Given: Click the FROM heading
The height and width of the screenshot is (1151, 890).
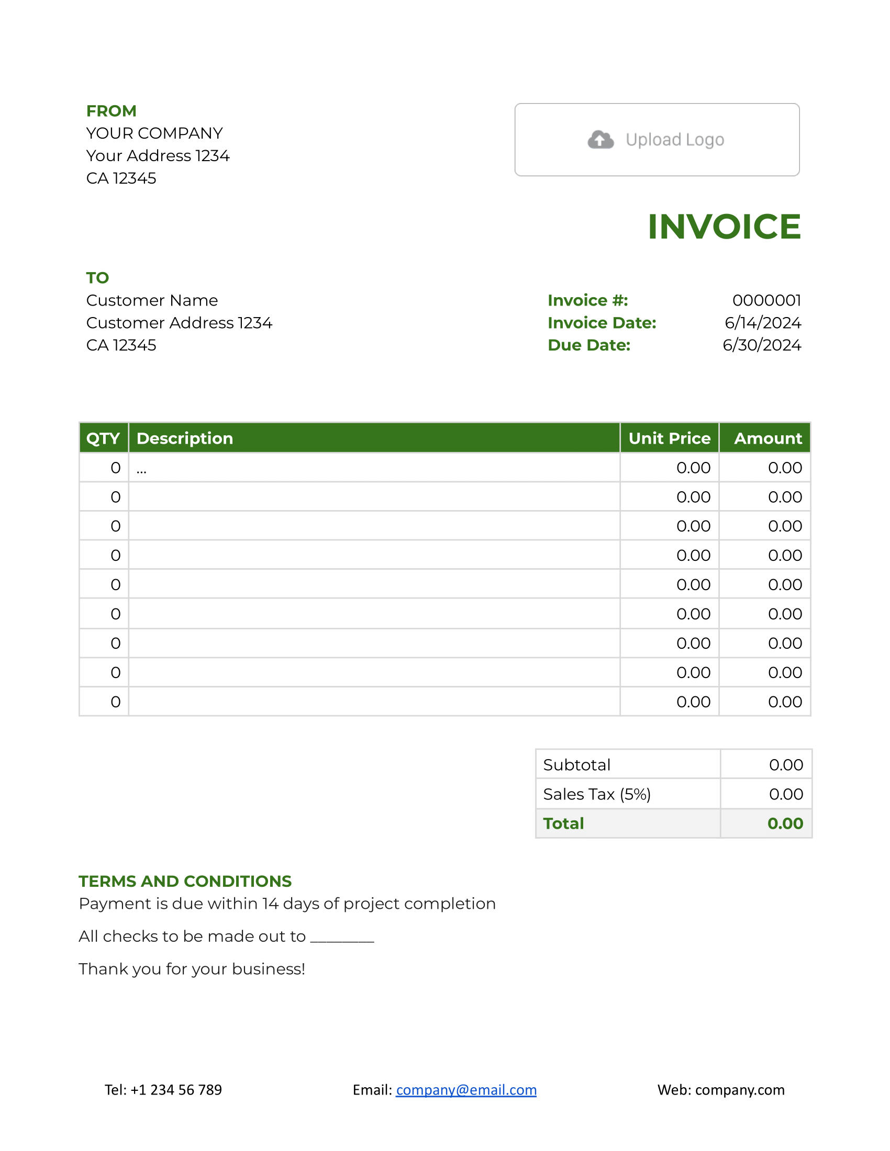Looking at the screenshot, I should tap(111, 111).
